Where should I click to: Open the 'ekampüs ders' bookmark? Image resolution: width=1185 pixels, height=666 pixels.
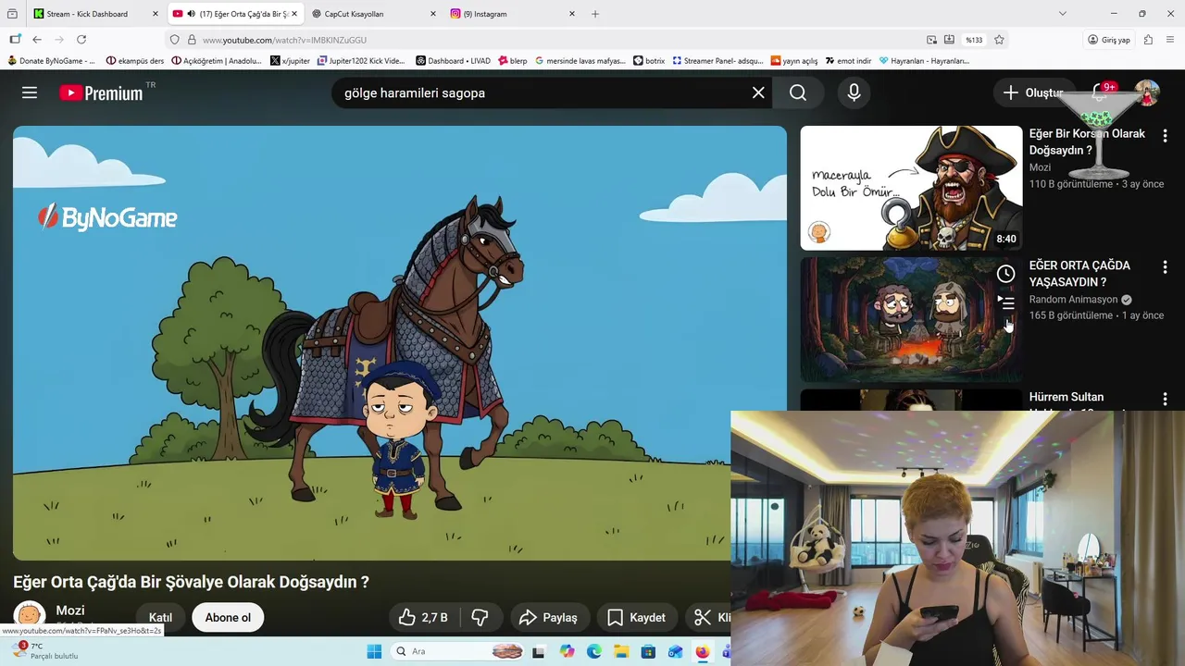click(135, 60)
